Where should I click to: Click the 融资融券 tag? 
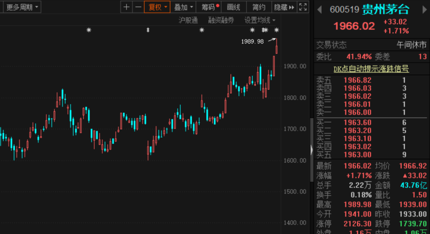tap(221, 20)
